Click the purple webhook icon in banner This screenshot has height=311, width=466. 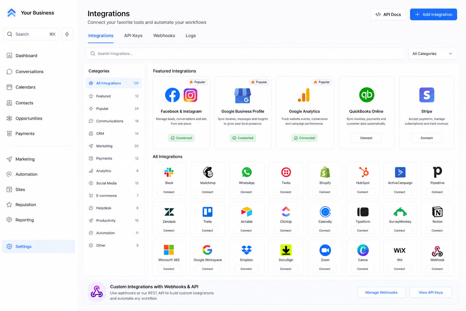(97, 292)
